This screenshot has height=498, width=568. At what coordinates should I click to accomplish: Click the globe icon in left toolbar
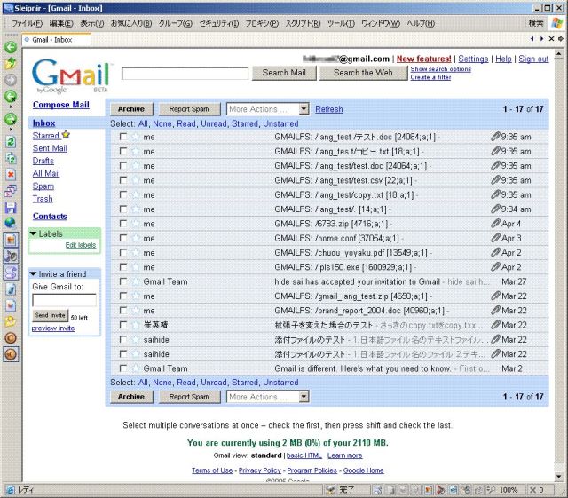(11, 222)
